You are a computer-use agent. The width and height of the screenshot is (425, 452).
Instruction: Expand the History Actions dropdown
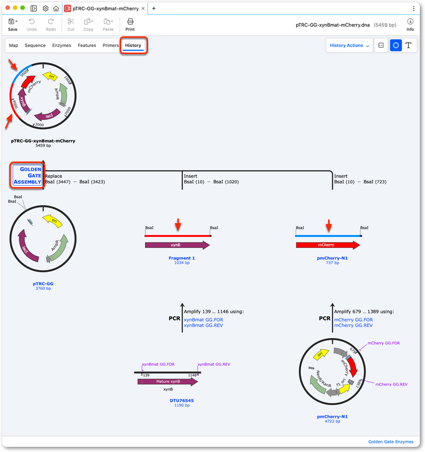350,45
